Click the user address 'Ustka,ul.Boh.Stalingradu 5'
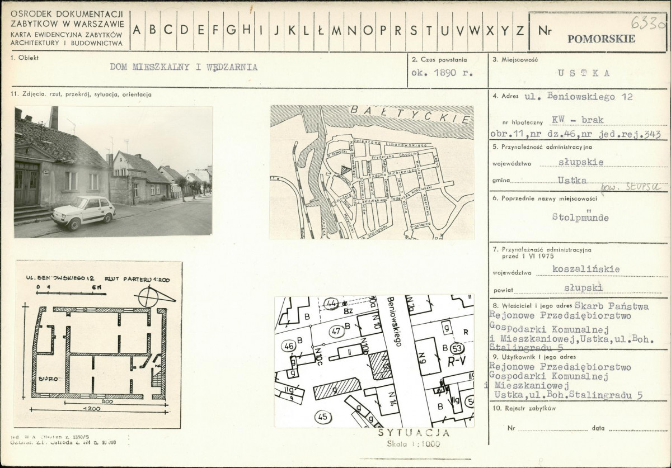Viewport: 671px width, 468px height. pos(568,395)
